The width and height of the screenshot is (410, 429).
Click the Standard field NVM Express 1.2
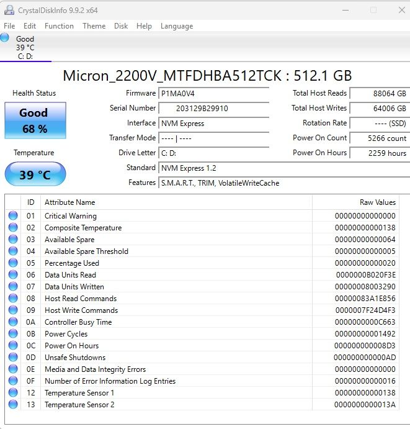pyautogui.click(x=284, y=168)
